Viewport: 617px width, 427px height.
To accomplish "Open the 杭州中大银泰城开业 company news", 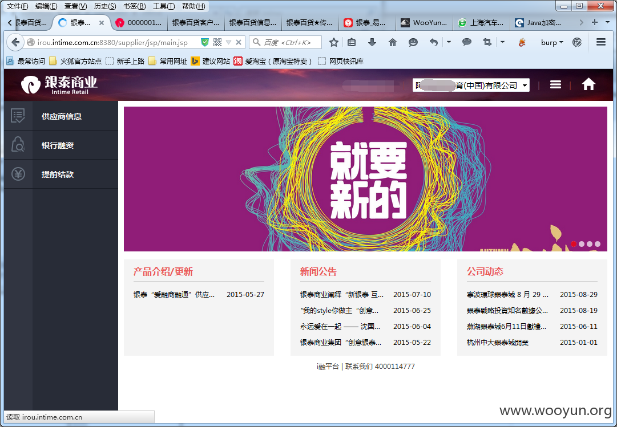I will click(x=497, y=343).
